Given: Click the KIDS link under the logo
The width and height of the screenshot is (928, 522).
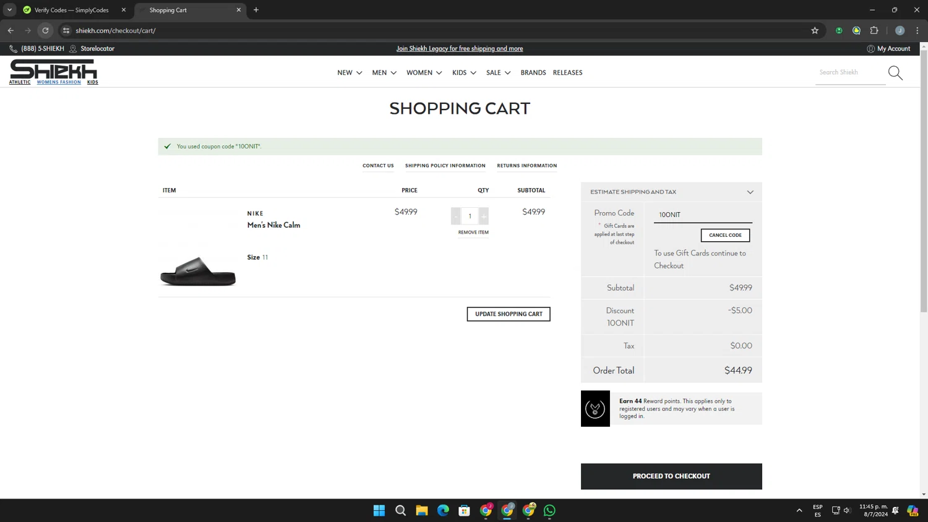Looking at the screenshot, I should coord(92,82).
